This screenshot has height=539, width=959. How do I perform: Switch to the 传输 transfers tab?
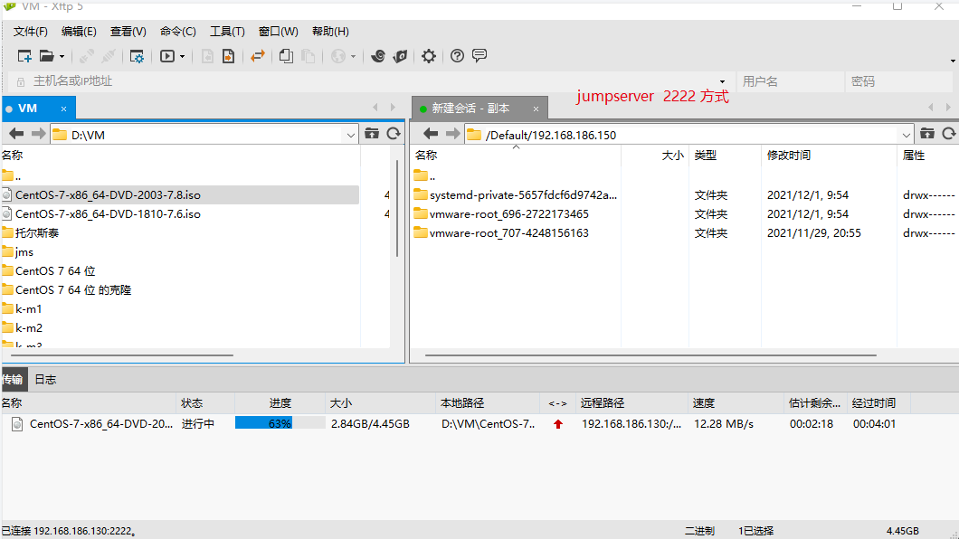point(13,380)
